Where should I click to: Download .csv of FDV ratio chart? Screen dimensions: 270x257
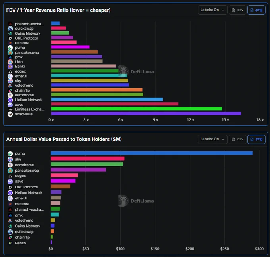[237, 10]
